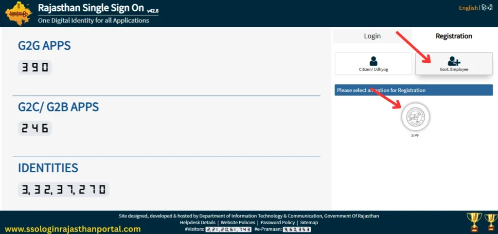
Task: Click the G2G APPS heading
Action: (x=44, y=46)
